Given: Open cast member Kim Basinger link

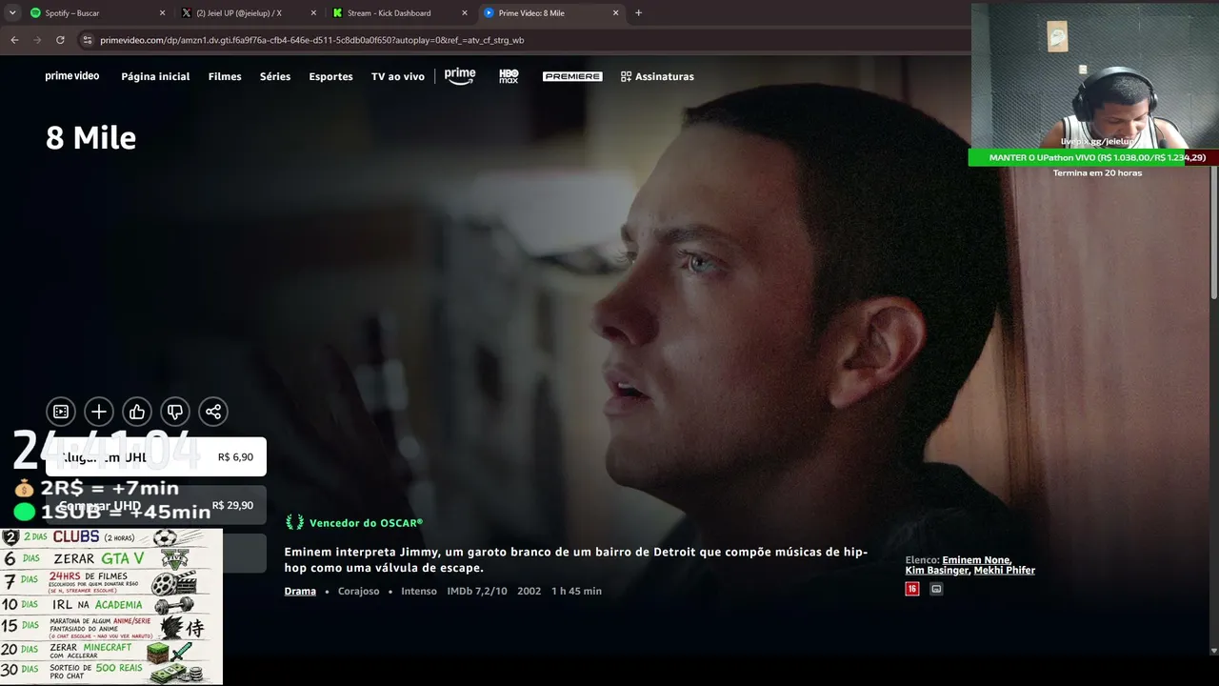Looking at the screenshot, I should click(x=937, y=571).
